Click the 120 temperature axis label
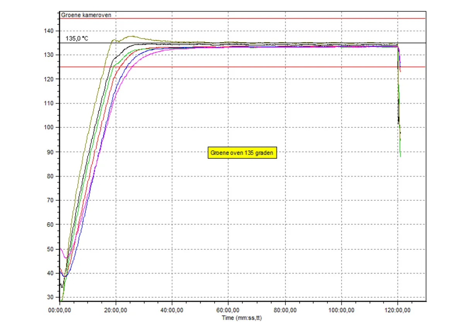The width and height of the screenshot is (464, 328). (x=50, y=79)
